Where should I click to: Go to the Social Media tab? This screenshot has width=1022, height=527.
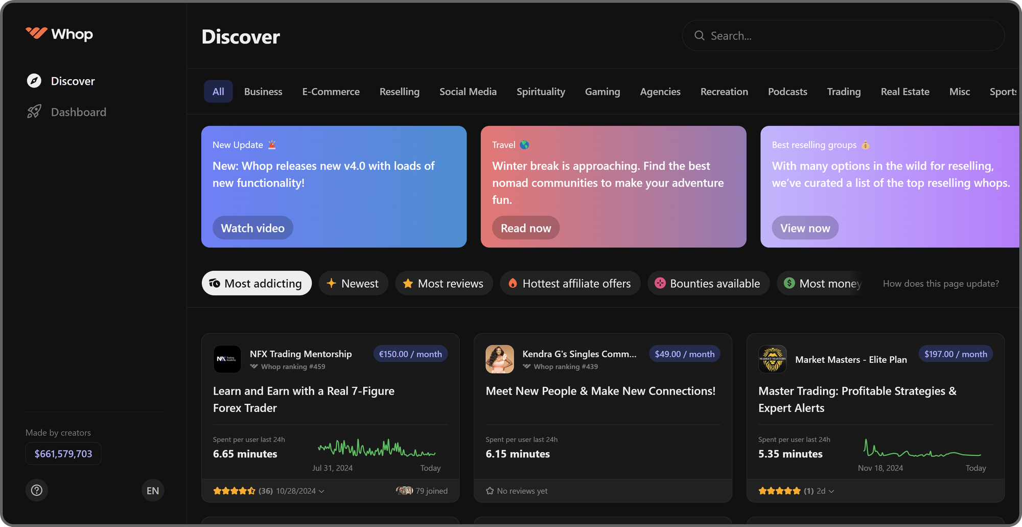click(468, 91)
